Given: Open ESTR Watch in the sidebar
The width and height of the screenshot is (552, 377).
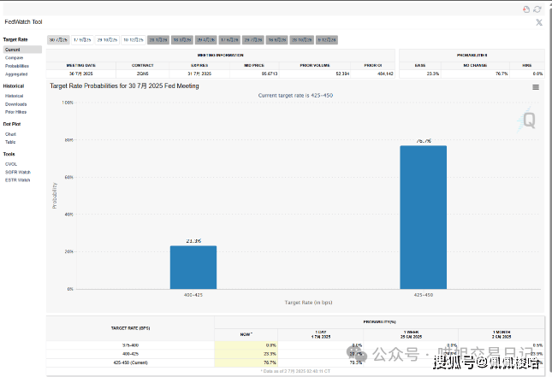Looking at the screenshot, I should tap(18, 180).
